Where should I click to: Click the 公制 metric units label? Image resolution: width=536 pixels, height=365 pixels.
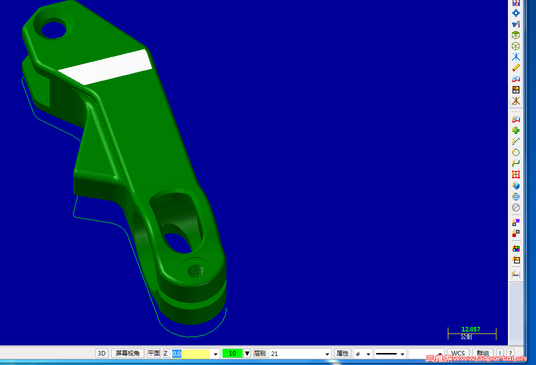tap(466, 336)
